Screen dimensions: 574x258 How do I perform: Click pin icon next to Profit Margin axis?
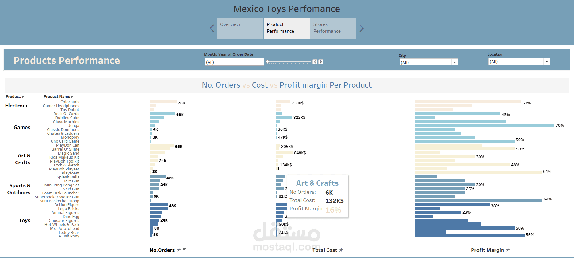[x=508, y=250]
